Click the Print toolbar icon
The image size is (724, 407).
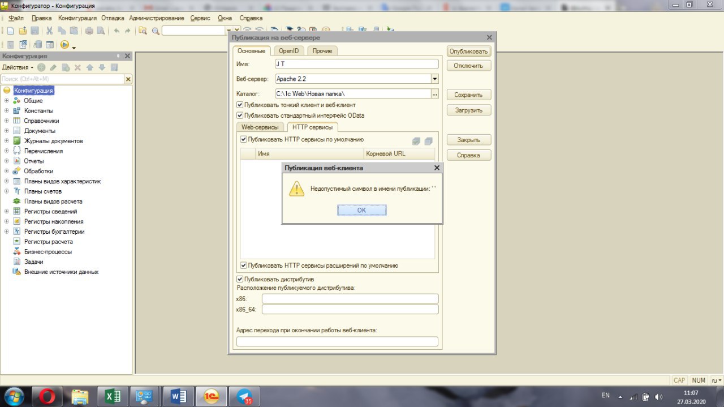pos(89,31)
